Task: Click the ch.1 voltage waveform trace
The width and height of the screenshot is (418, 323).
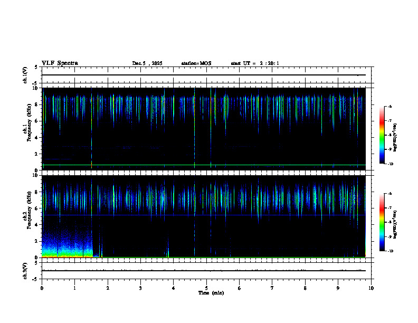Action: pyautogui.click(x=204, y=75)
